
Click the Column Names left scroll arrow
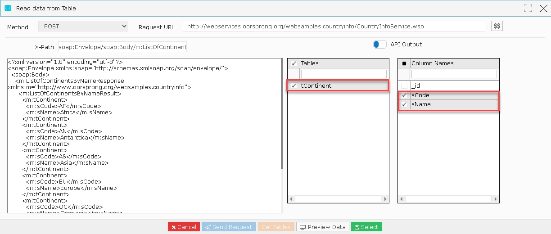point(401,199)
